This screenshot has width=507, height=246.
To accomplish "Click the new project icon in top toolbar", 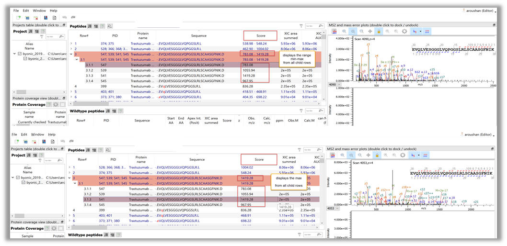I will tap(18, 17).
